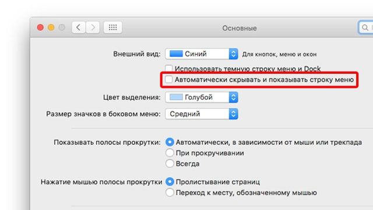Open the Цвет выделения dropdown arrows
This screenshot has height=210, width=373.
(x=233, y=97)
